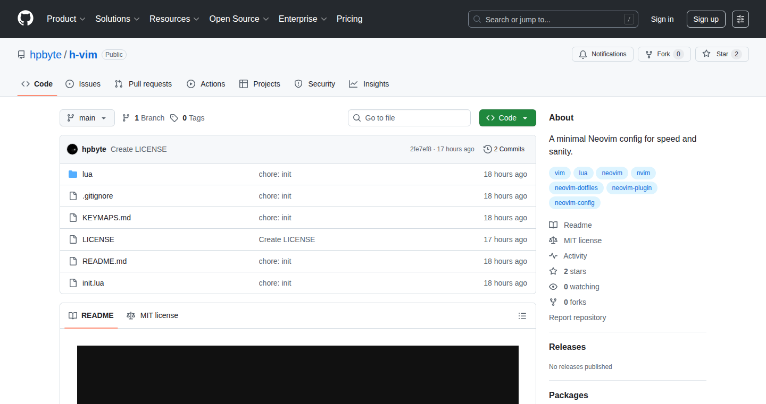The image size is (766, 404).
Task: Click the vim topic tag
Action: click(x=560, y=173)
